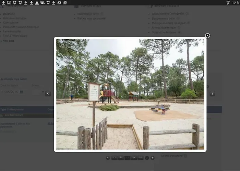
Task: Close the photo lightbox with the X
Action: (207, 36)
